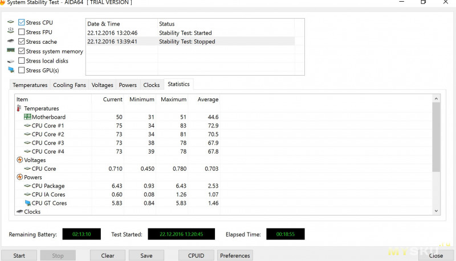Screen dimensions: 456x261
Task: Click the CPU Core #1 chip icon
Action: pos(27,126)
